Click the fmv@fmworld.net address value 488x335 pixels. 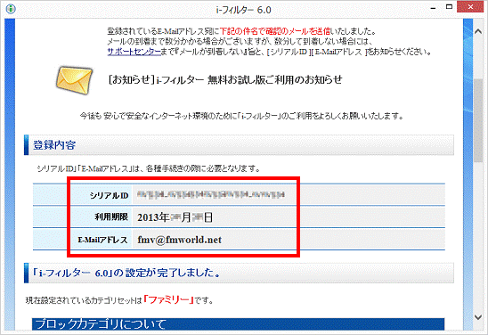click(180, 240)
